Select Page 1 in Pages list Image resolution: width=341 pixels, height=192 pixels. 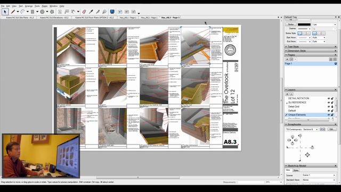point(311,63)
